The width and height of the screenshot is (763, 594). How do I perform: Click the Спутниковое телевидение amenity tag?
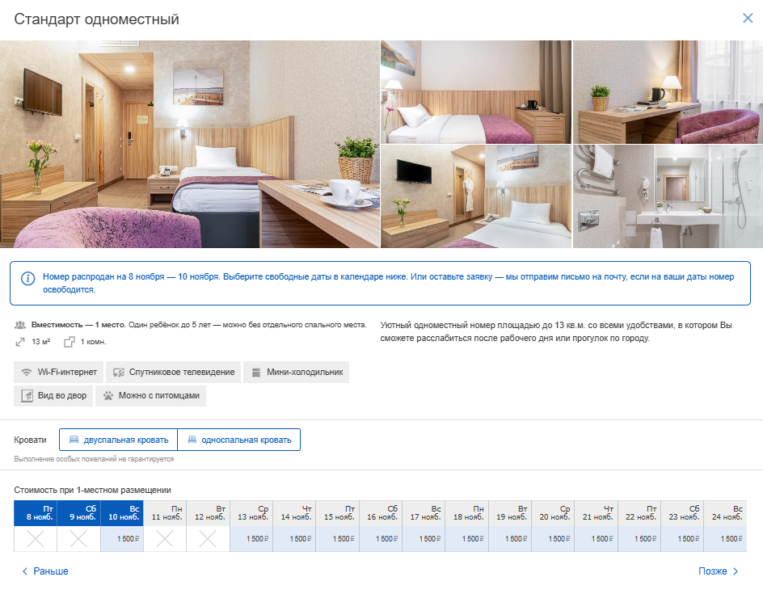[173, 373]
